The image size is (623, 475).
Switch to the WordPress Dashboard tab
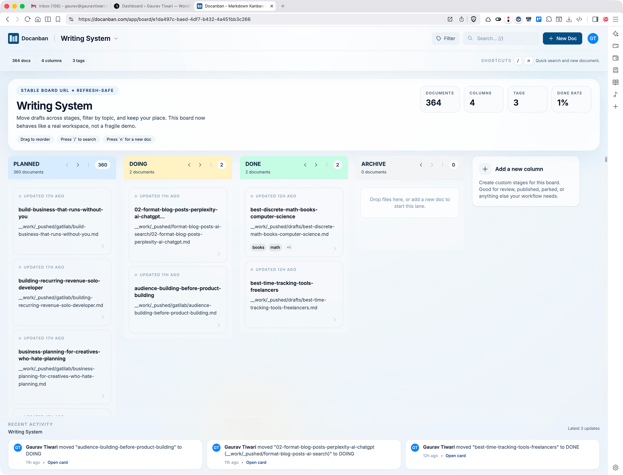(x=153, y=6)
